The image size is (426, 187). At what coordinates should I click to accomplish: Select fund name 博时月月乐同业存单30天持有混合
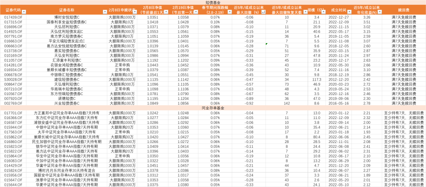[67, 170]
